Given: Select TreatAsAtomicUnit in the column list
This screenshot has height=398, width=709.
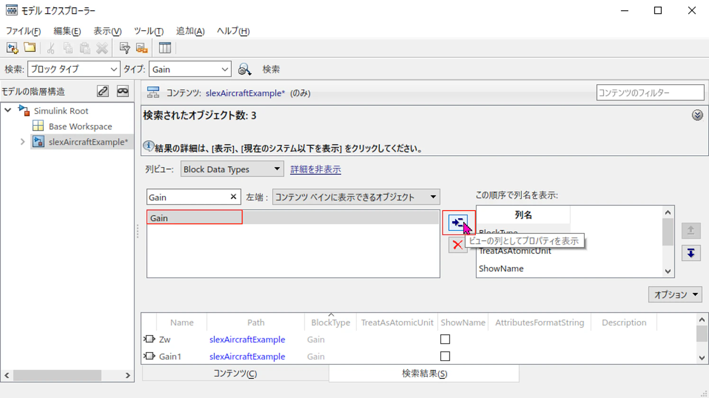Looking at the screenshot, I should (x=515, y=251).
